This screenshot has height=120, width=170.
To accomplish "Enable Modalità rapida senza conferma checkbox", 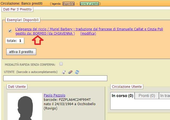I will 61,64.
